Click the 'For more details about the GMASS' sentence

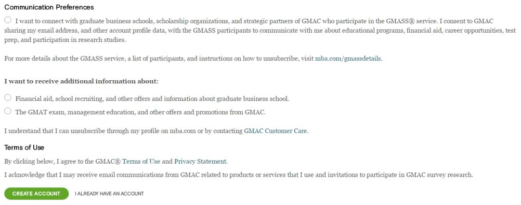click(193, 59)
